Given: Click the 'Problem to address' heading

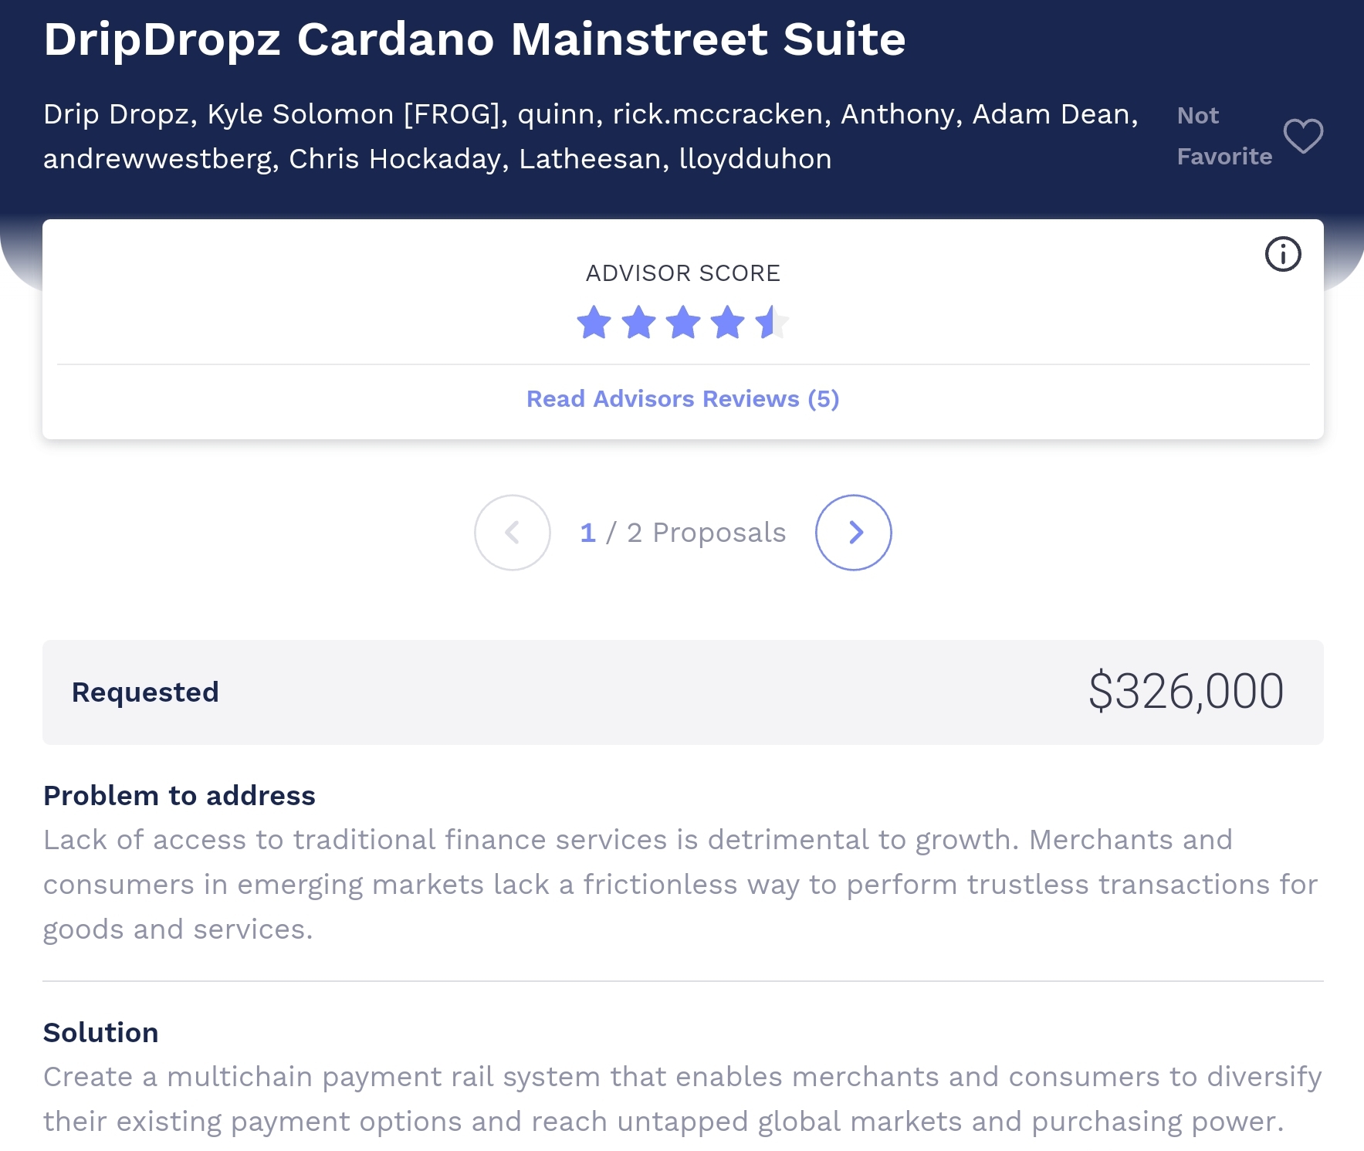Looking at the screenshot, I should (x=179, y=795).
